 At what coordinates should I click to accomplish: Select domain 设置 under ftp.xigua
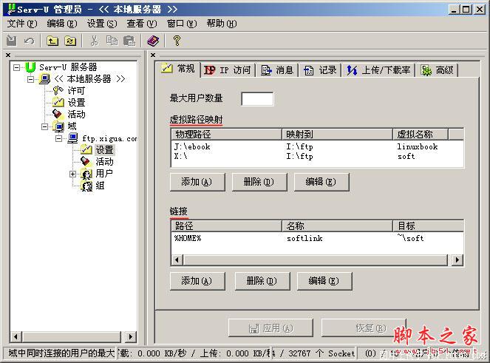click(104, 150)
